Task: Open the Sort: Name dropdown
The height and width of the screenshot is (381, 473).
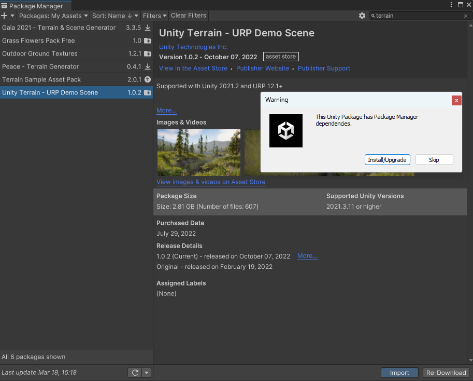Action: [115, 16]
